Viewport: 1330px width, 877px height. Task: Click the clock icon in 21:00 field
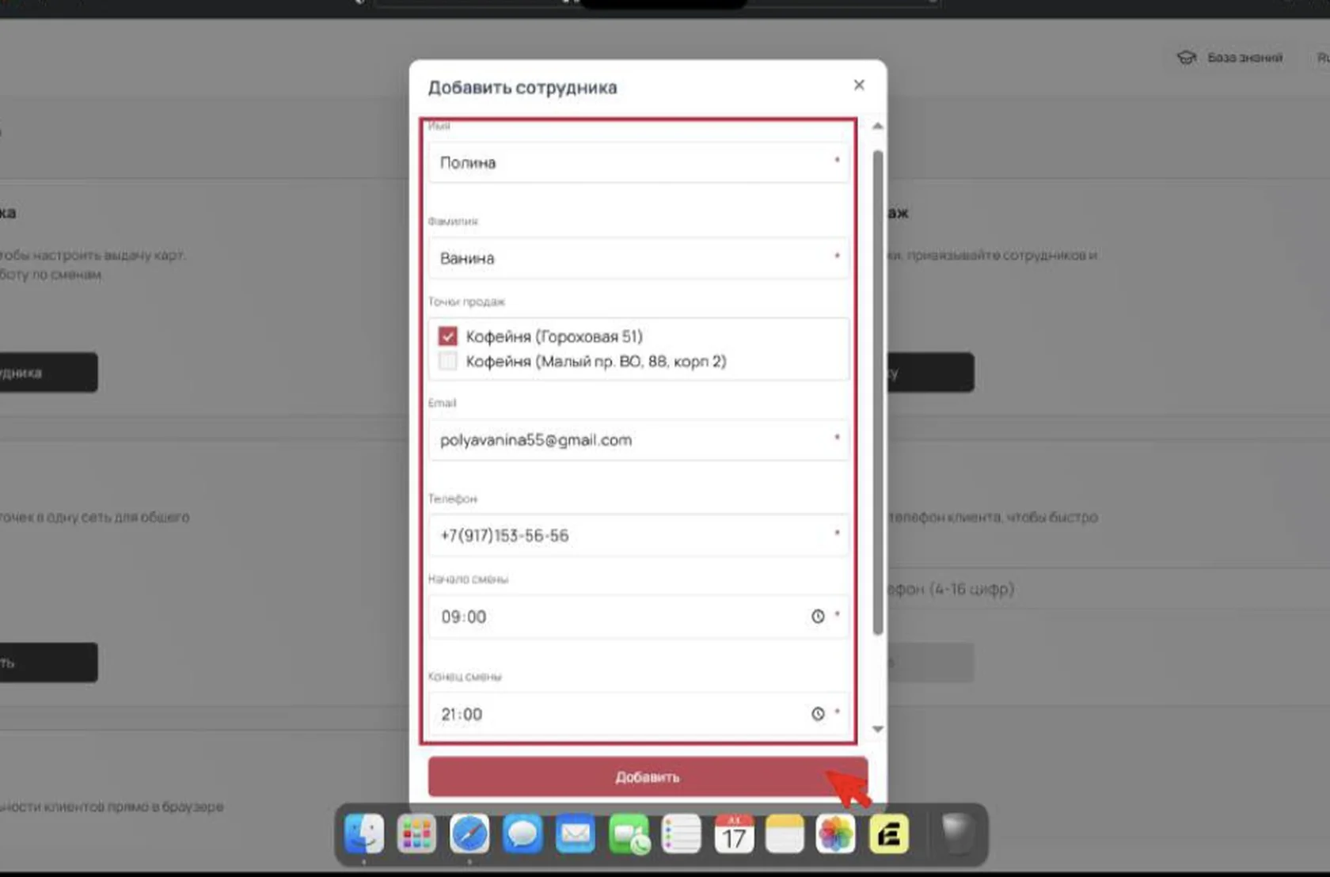pos(818,714)
